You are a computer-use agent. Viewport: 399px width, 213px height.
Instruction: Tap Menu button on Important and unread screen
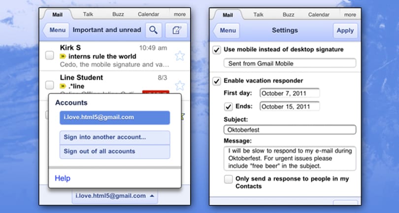click(56, 30)
